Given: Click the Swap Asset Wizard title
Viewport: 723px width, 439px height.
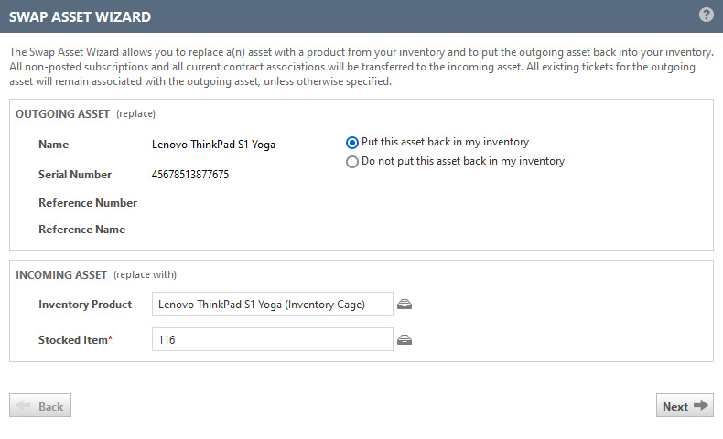Looking at the screenshot, I should 81,16.
